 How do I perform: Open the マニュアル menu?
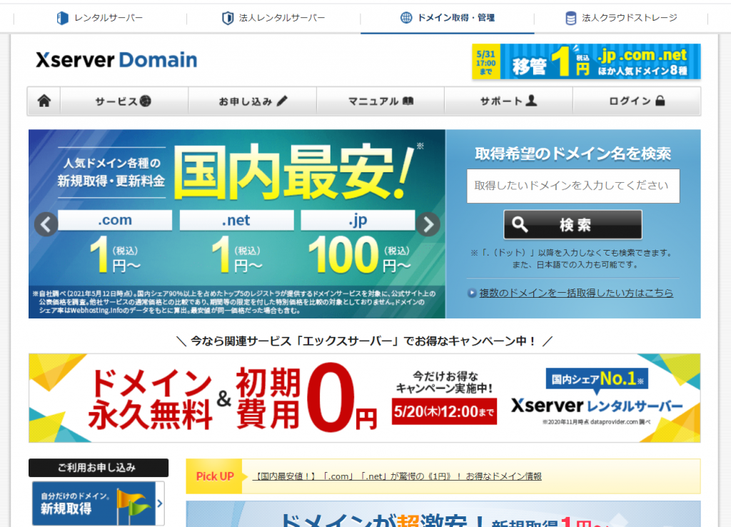tap(380, 101)
